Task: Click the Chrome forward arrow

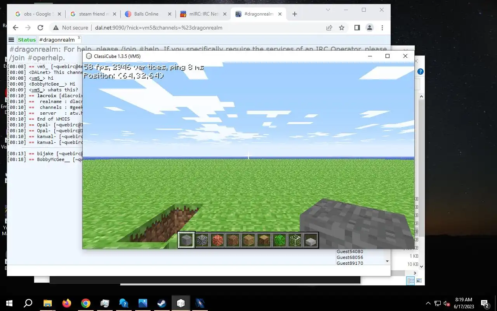Action: point(28,28)
